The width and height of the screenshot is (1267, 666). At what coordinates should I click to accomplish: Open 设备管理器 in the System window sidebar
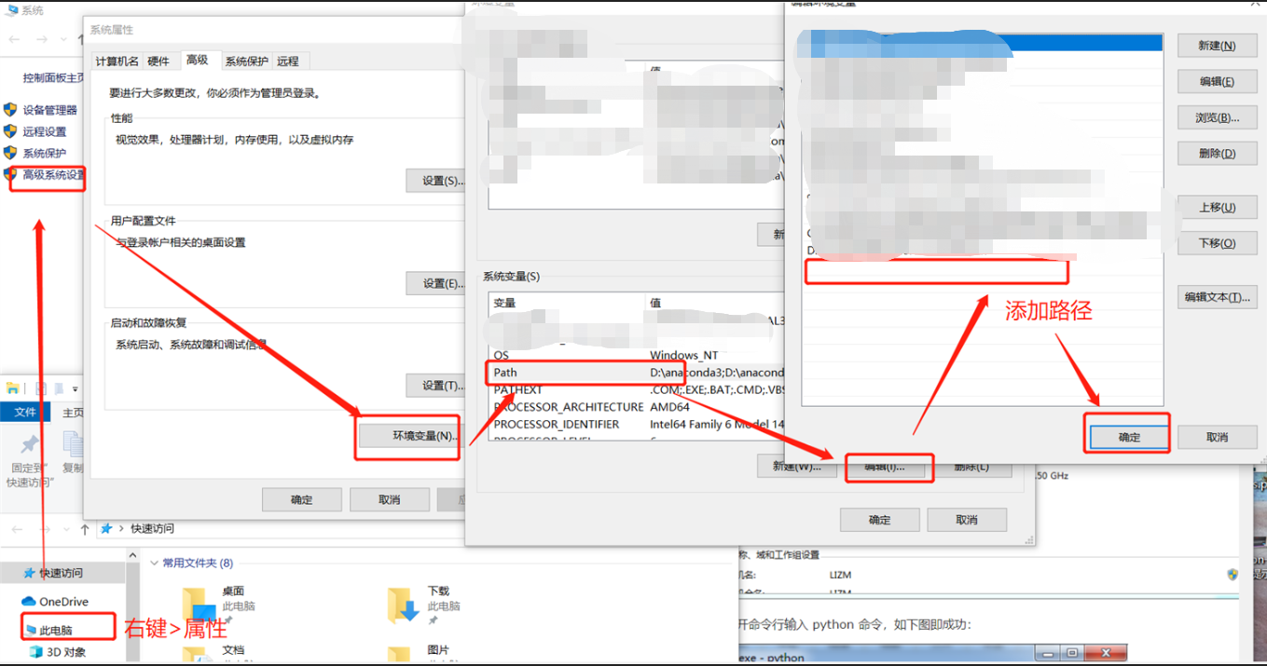(50, 110)
